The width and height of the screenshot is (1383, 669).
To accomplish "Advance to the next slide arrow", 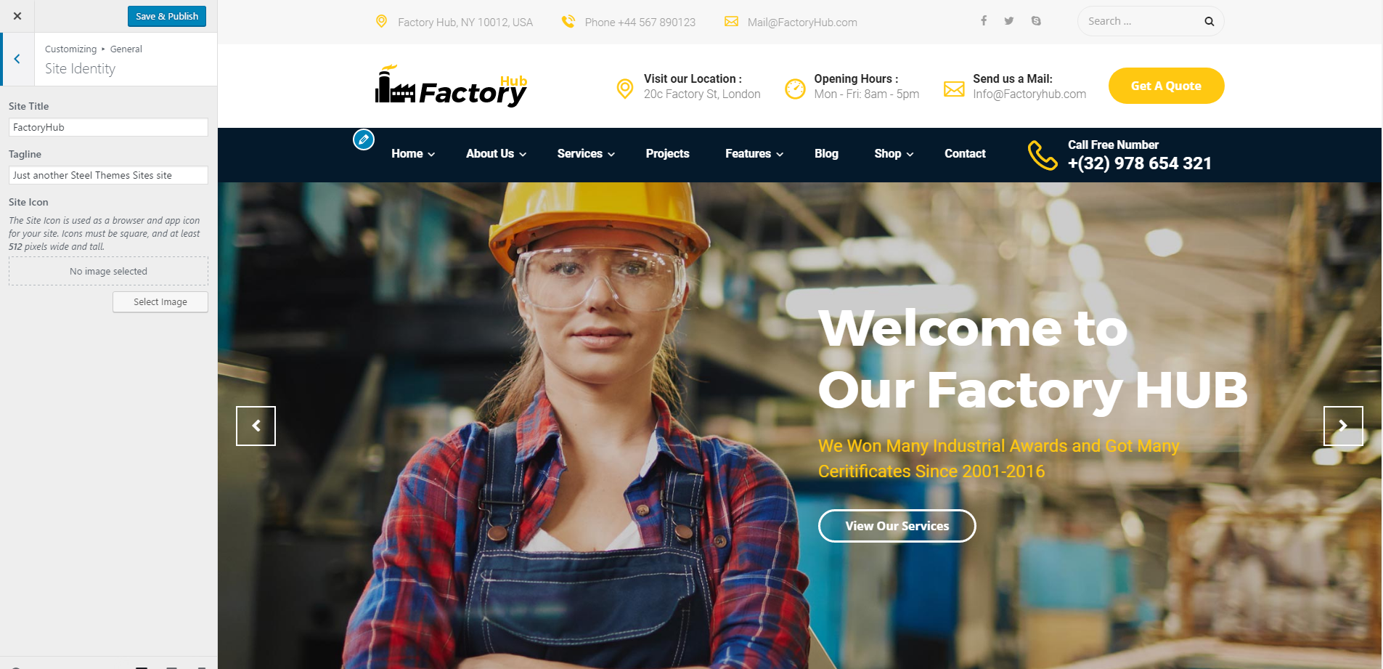I will point(1343,426).
